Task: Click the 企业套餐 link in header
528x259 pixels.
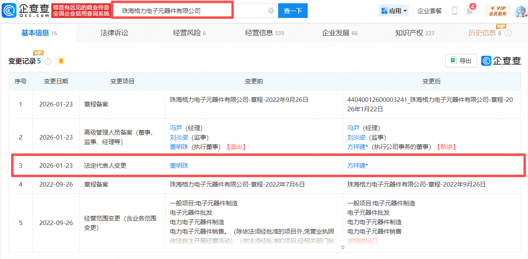Action: pos(430,11)
